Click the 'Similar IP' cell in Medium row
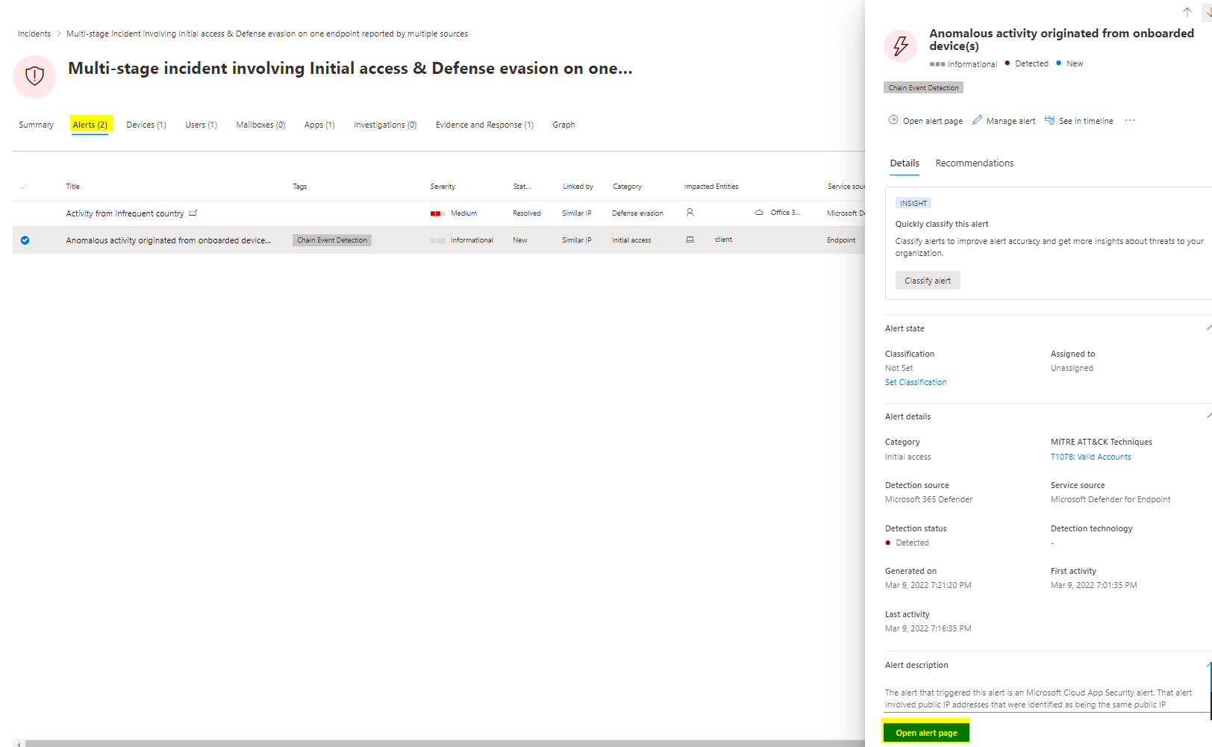1212x747 pixels. pyautogui.click(x=577, y=213)
